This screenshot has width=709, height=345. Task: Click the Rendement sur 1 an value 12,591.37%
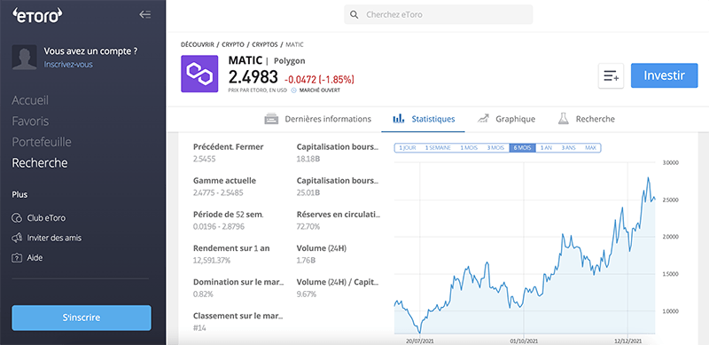click(x=212, y=261)
